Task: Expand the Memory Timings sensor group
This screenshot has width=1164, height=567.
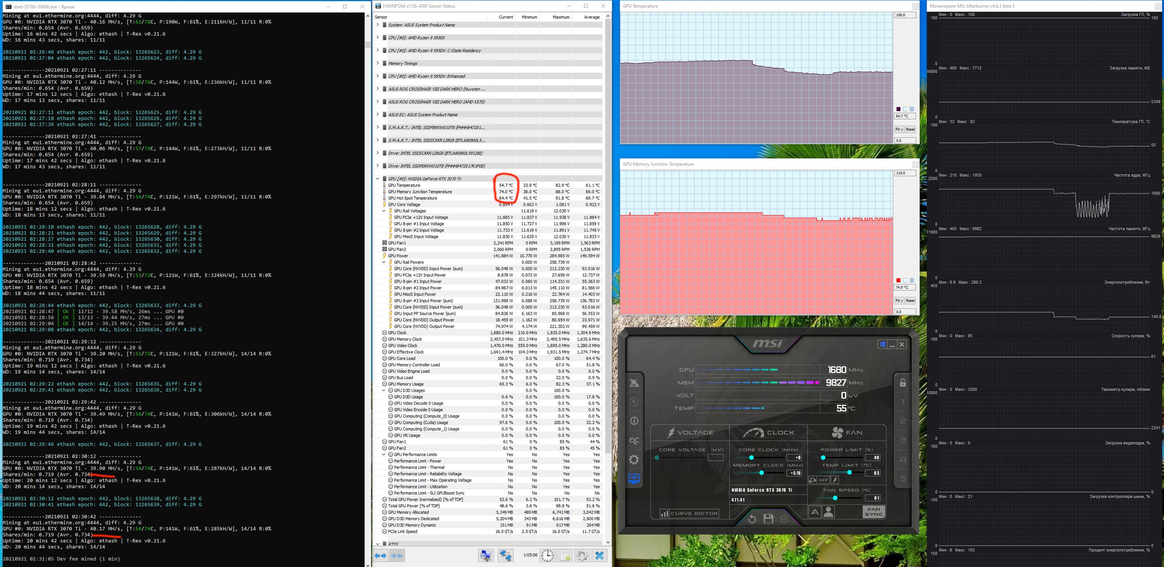Action: [x=378, y=63]
